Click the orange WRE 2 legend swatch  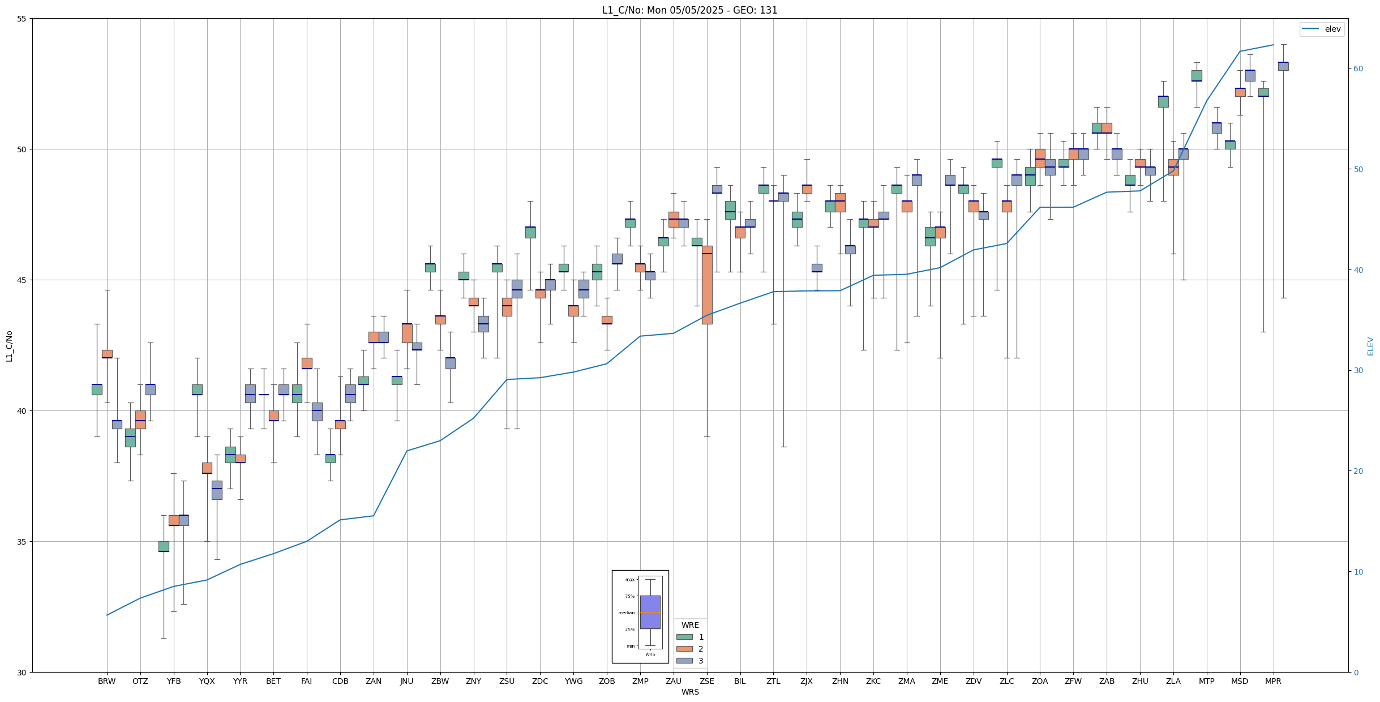684,649
